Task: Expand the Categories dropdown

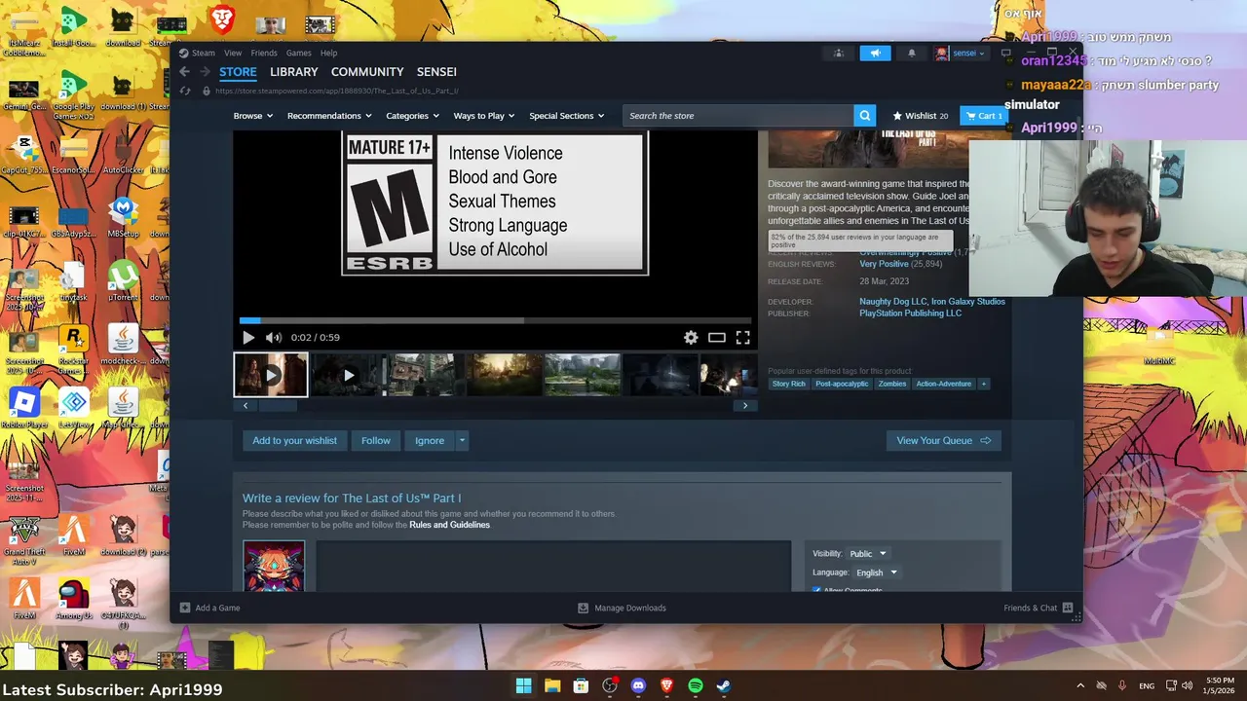Action: pos(412,116)
